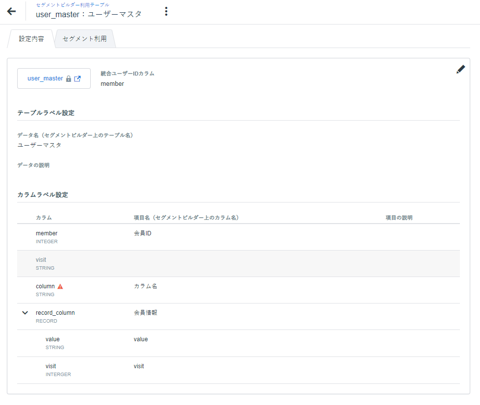The image size is (480, 405).
Task: Click the 会員ID item name
Action: point(143,233)
